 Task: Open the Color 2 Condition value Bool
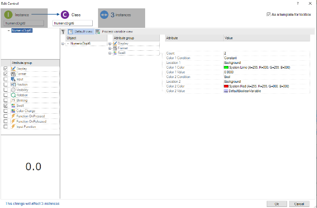point(267,77)
